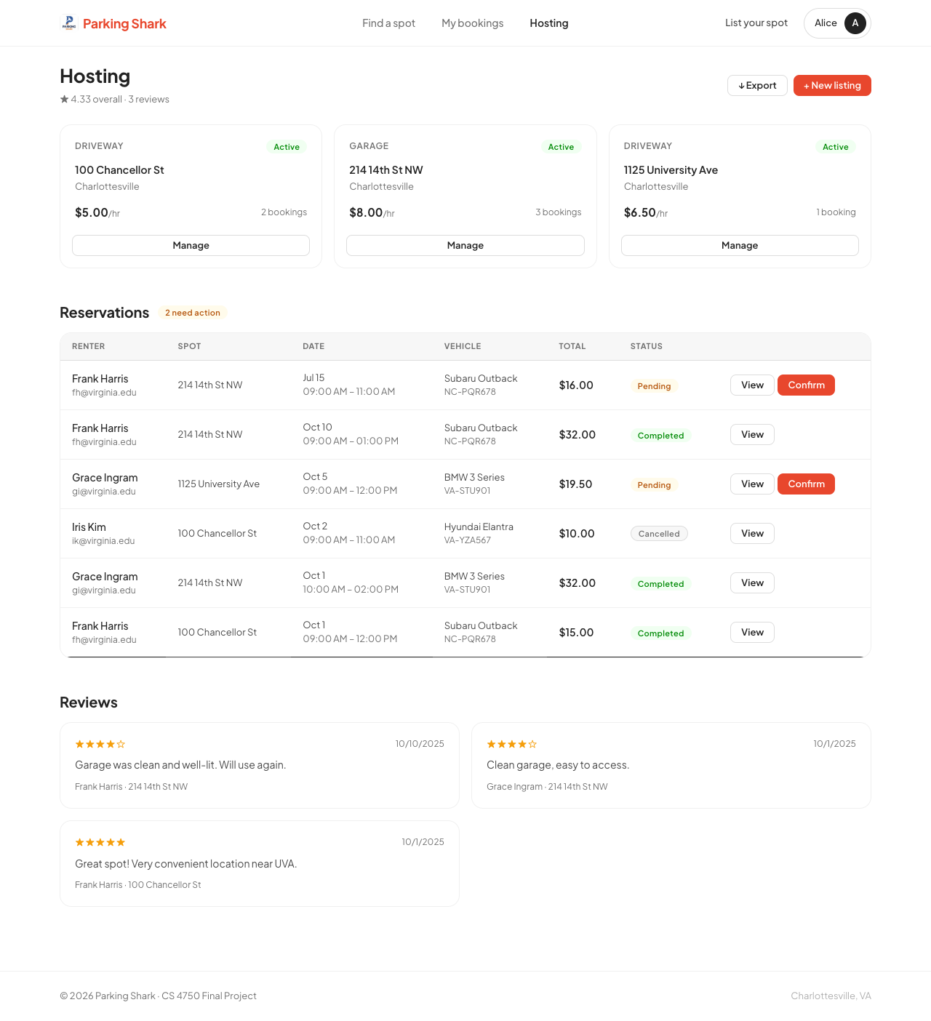
Task: Select the Hosting tab
Action: [549, 23]
